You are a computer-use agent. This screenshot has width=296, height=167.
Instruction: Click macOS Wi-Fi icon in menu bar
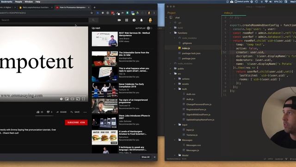tap(266, 2)
